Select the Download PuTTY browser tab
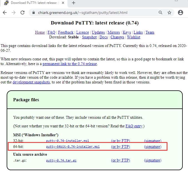The width and height of the screenshot is (188, 171). tap(34, 3)
